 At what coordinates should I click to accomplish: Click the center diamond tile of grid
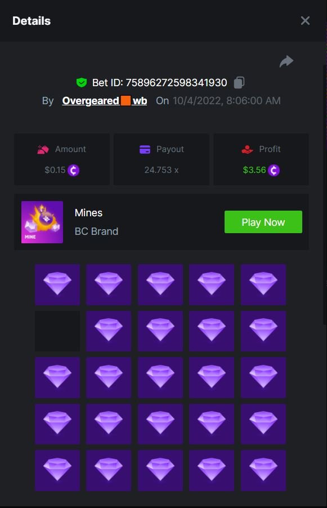point(160,377)
